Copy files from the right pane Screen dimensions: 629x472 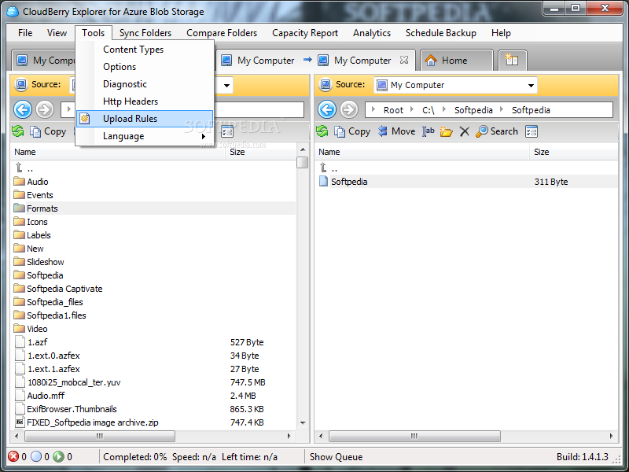click(x=352, y=131)
